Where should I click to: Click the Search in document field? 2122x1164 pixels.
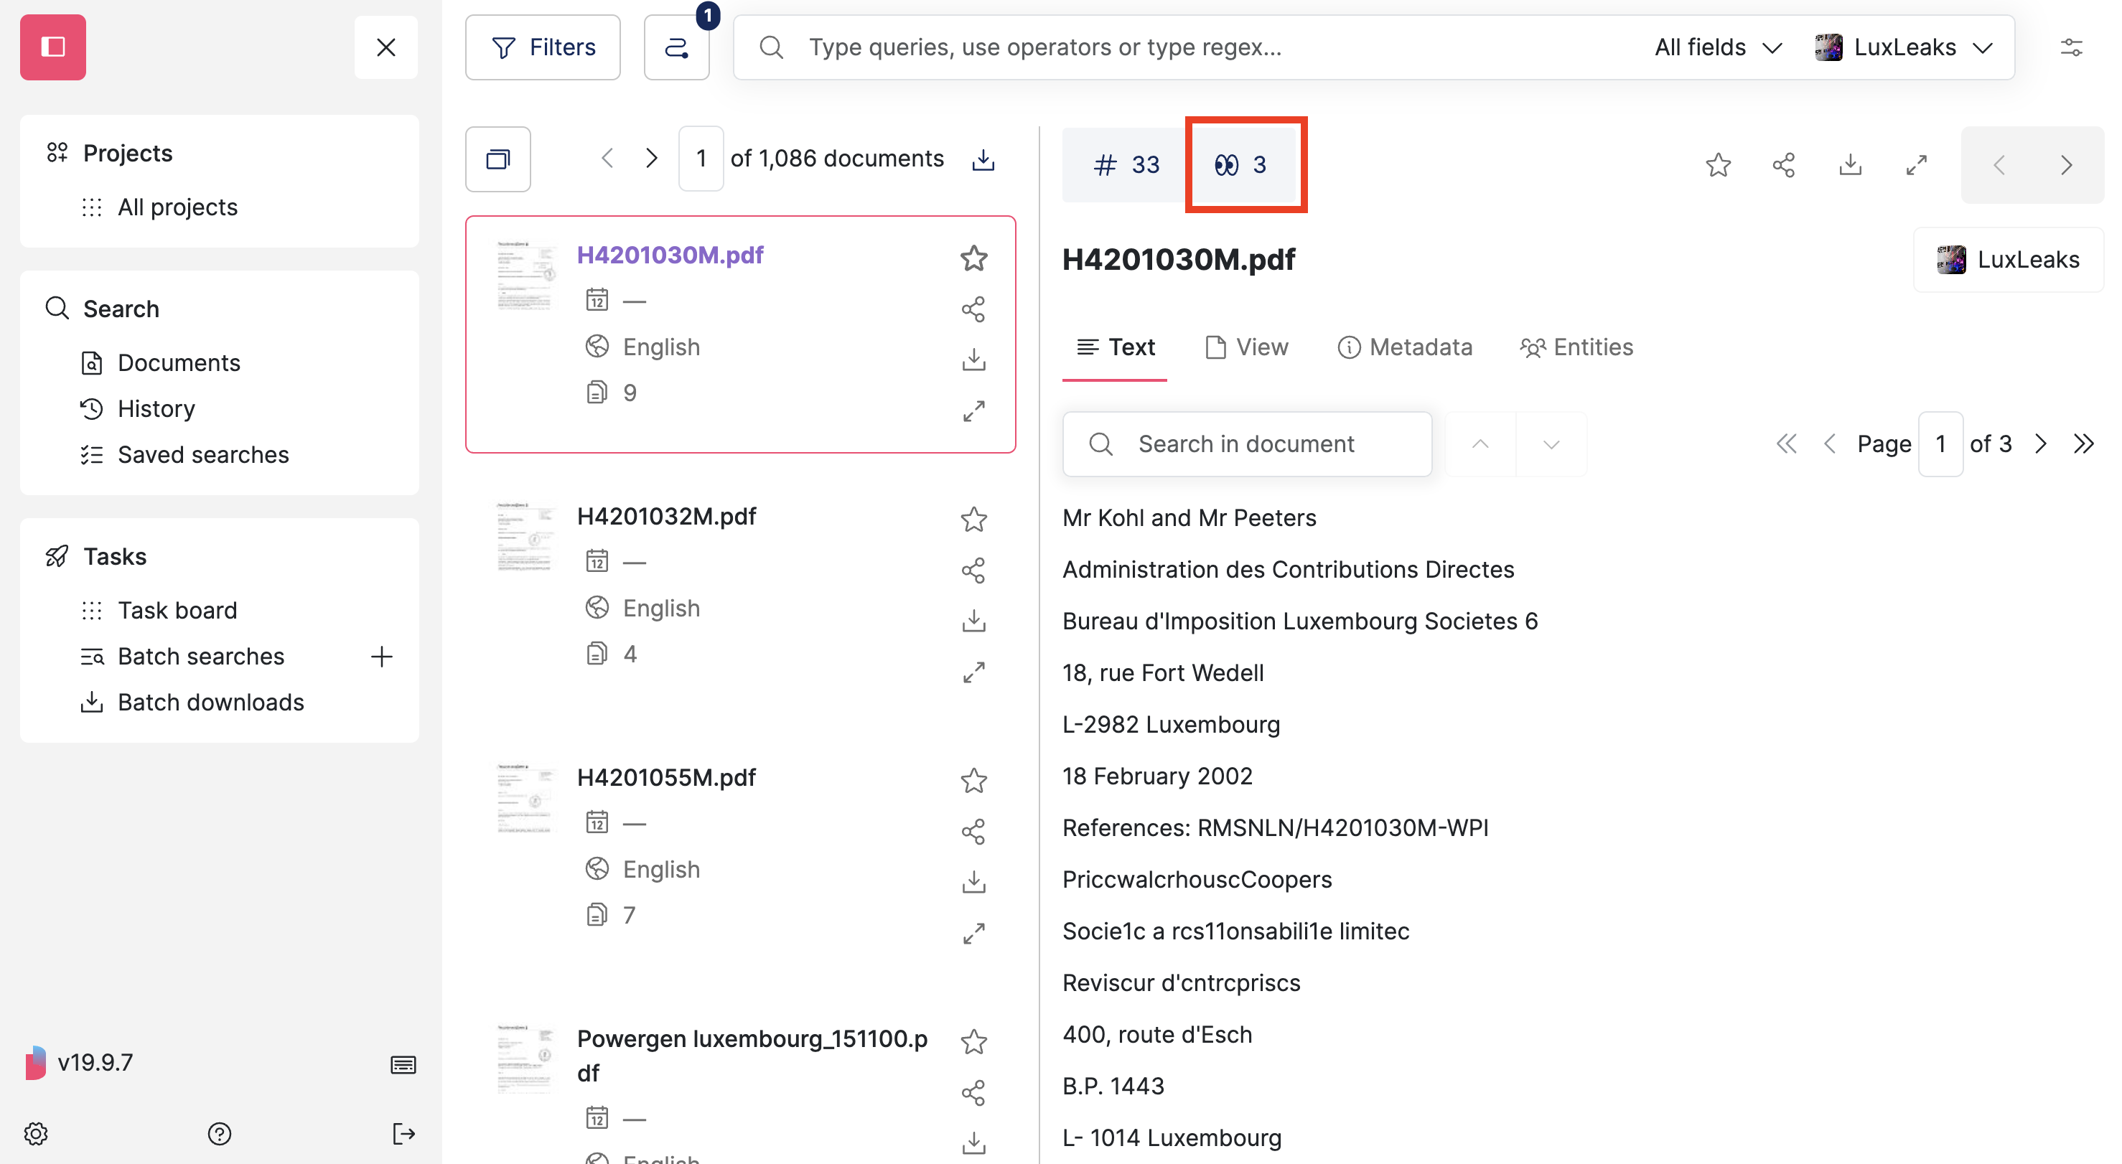point(1247,444)
